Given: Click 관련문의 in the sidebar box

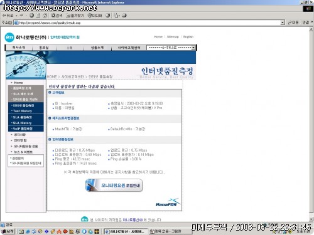Looking at the screenshot, I should (18, 158).
